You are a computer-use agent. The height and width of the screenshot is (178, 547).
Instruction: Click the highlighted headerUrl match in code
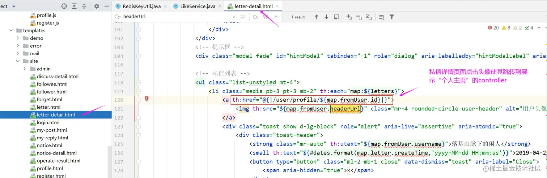345,109
